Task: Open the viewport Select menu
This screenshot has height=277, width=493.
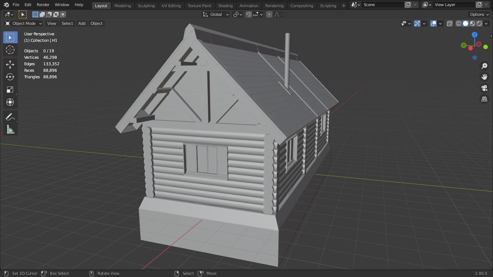Action: 67,23
